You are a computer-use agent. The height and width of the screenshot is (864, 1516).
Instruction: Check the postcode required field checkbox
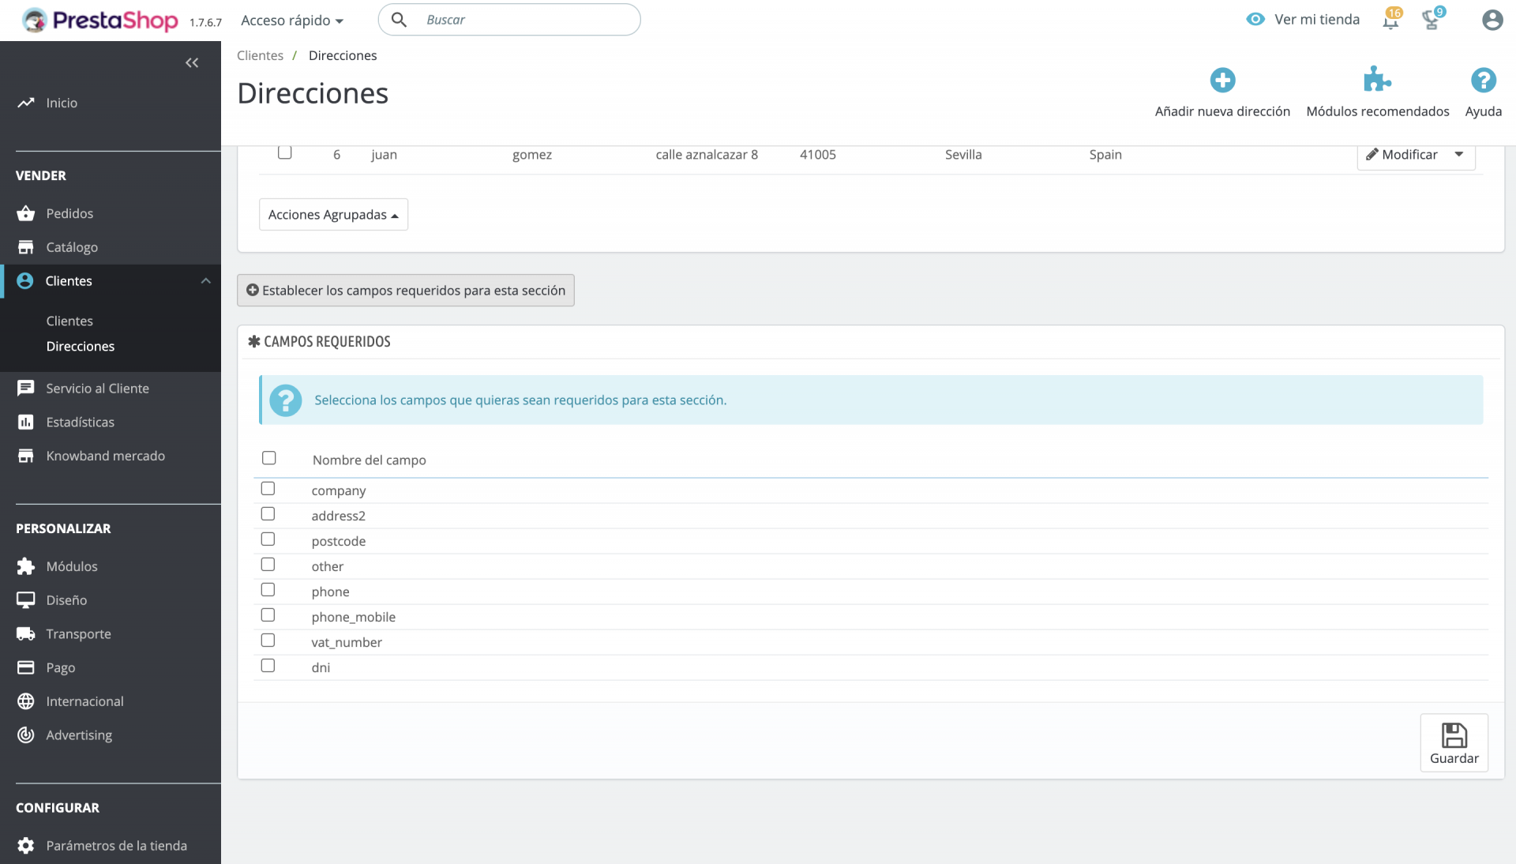pos(268,539)
